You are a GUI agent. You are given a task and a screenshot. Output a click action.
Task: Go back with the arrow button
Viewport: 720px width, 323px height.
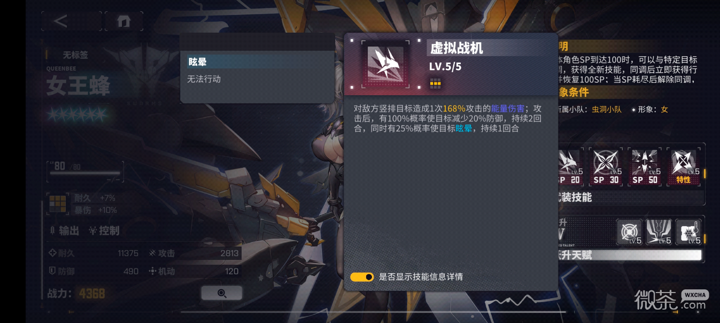(71, 21)
